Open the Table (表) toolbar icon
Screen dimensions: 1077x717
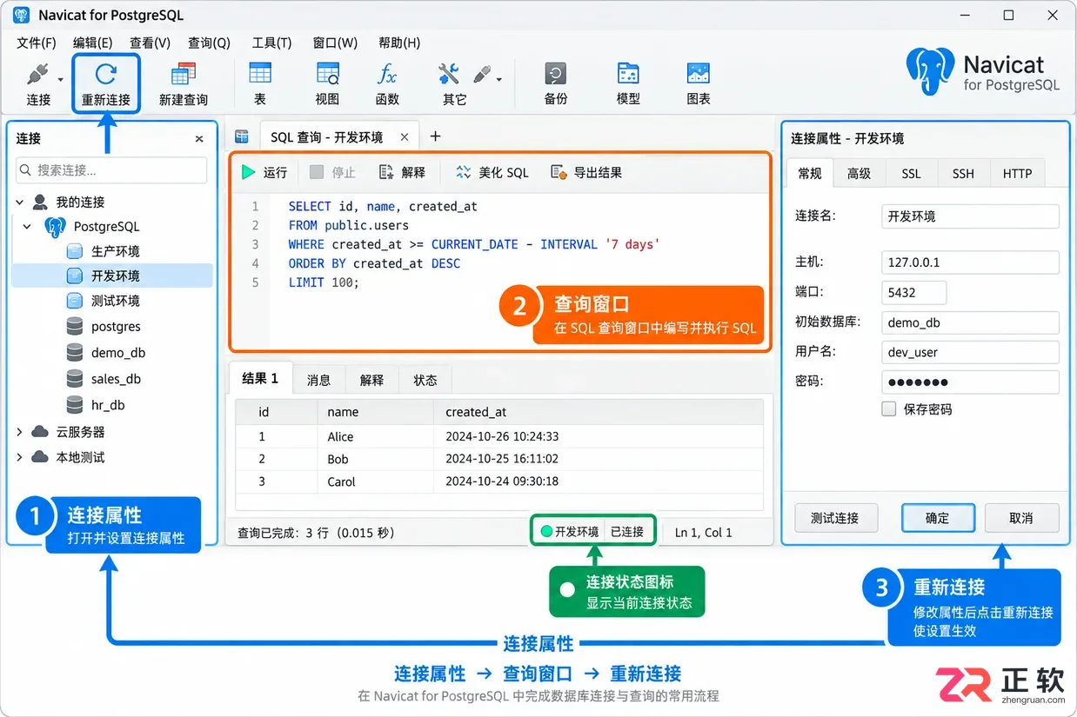(x=260, y=73)
